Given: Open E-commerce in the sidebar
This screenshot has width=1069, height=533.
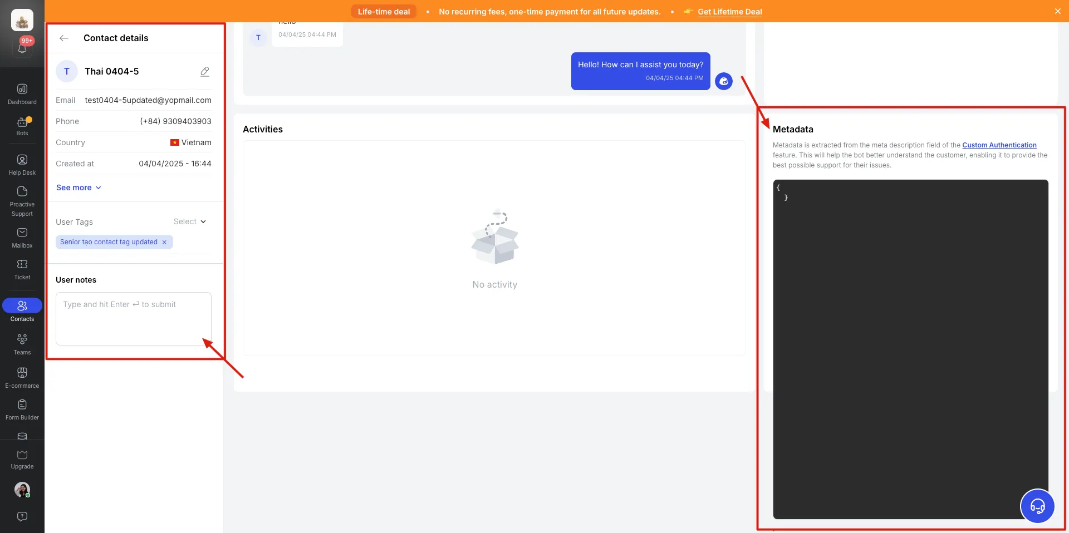Looking at the screenshot, I should [x=22, y=377].
